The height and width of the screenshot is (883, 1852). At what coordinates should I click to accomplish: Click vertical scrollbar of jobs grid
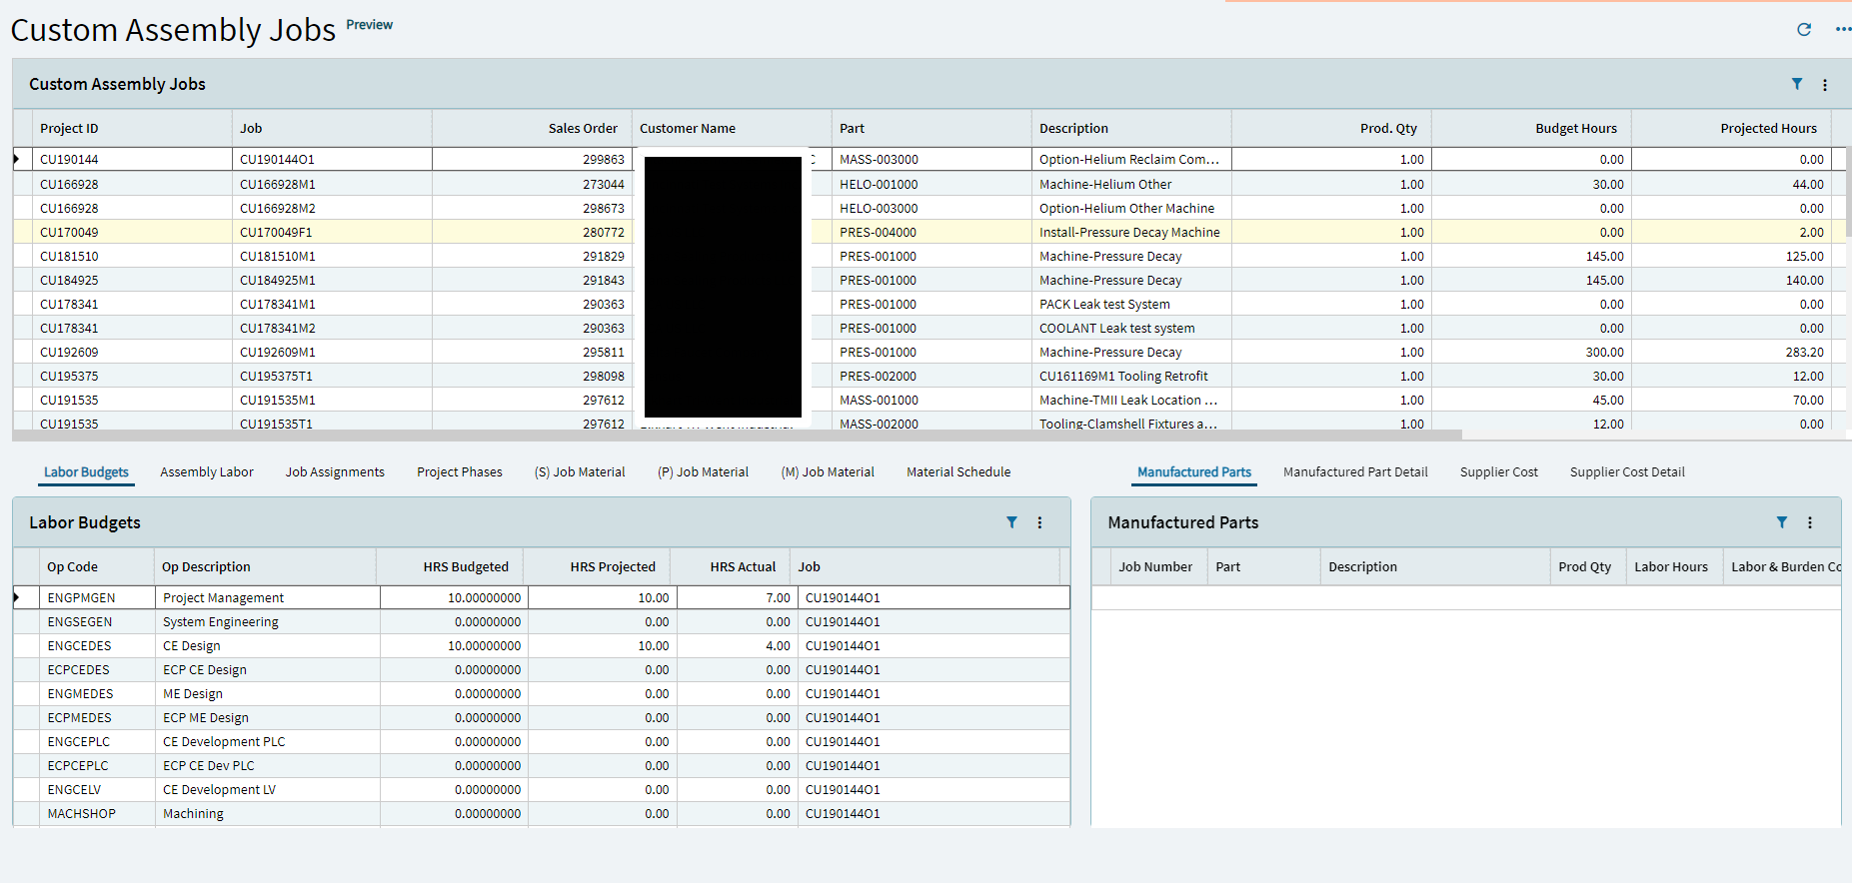1848,192
